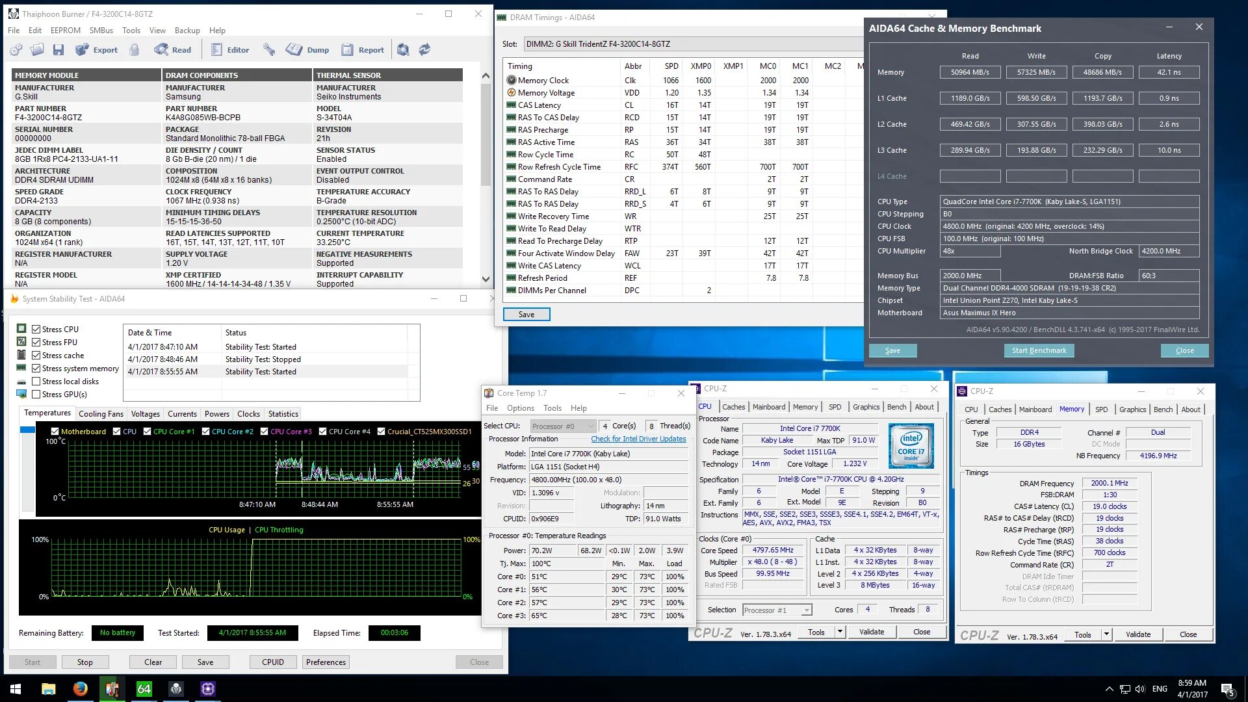This screenshot has height=702, width=1248.
Task: Switch to the Cooling Fans tab
Action: [101, 414]
